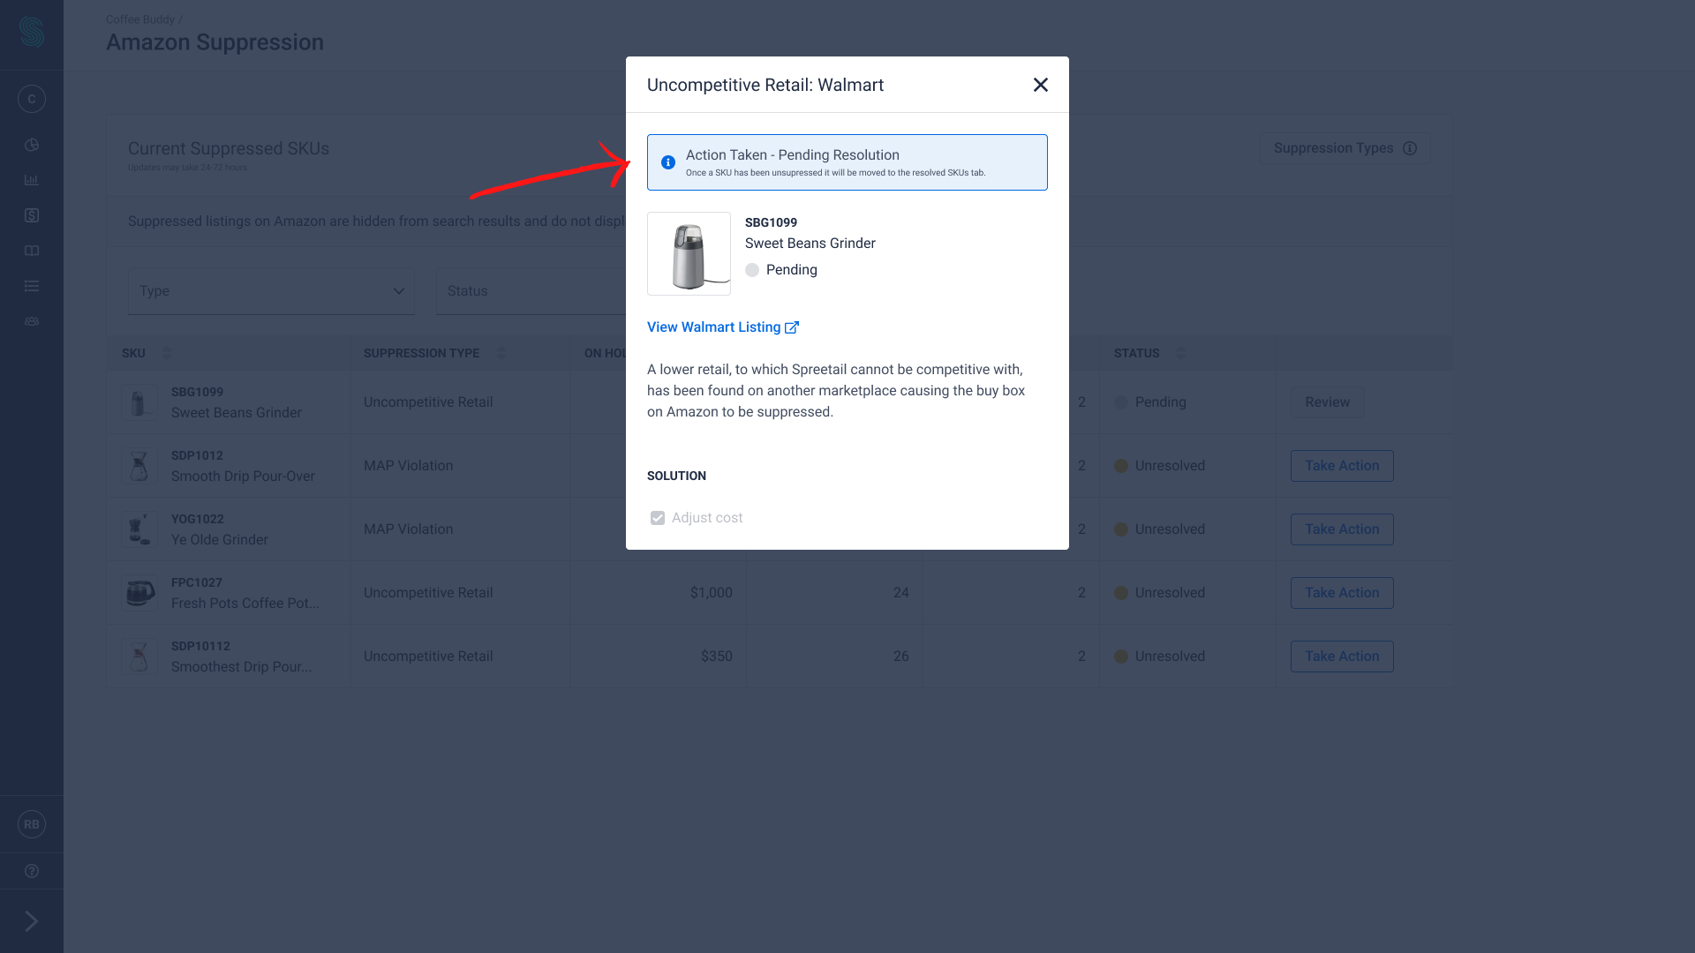Open the Type filter dropdown

tap(271, 291)
